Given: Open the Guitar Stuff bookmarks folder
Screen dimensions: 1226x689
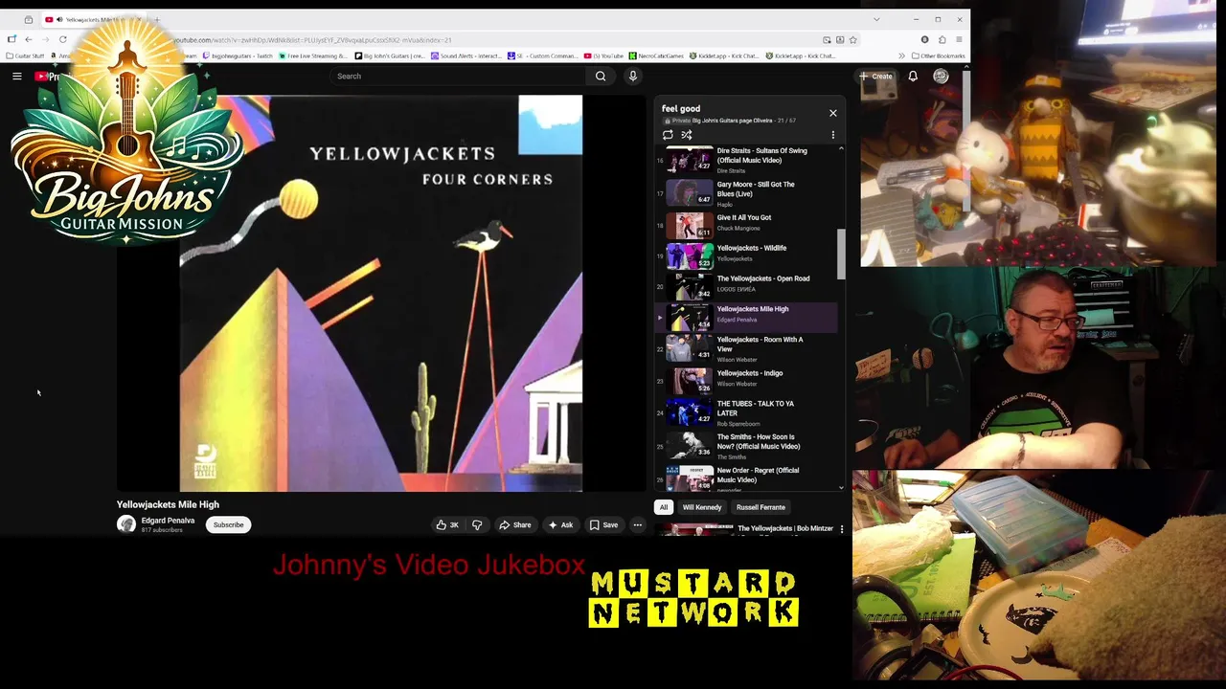Looking at the screenshot, I should point(26,56).
